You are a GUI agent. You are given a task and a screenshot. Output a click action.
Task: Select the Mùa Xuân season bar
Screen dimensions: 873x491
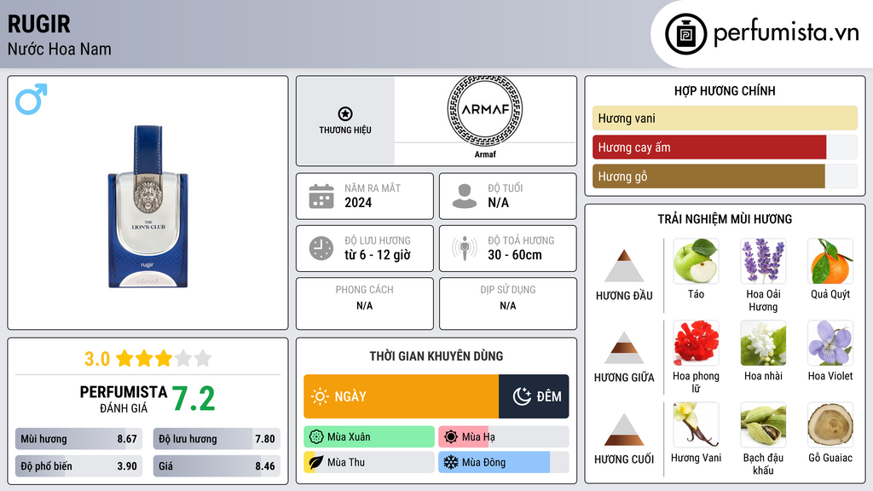pos(368,437)
